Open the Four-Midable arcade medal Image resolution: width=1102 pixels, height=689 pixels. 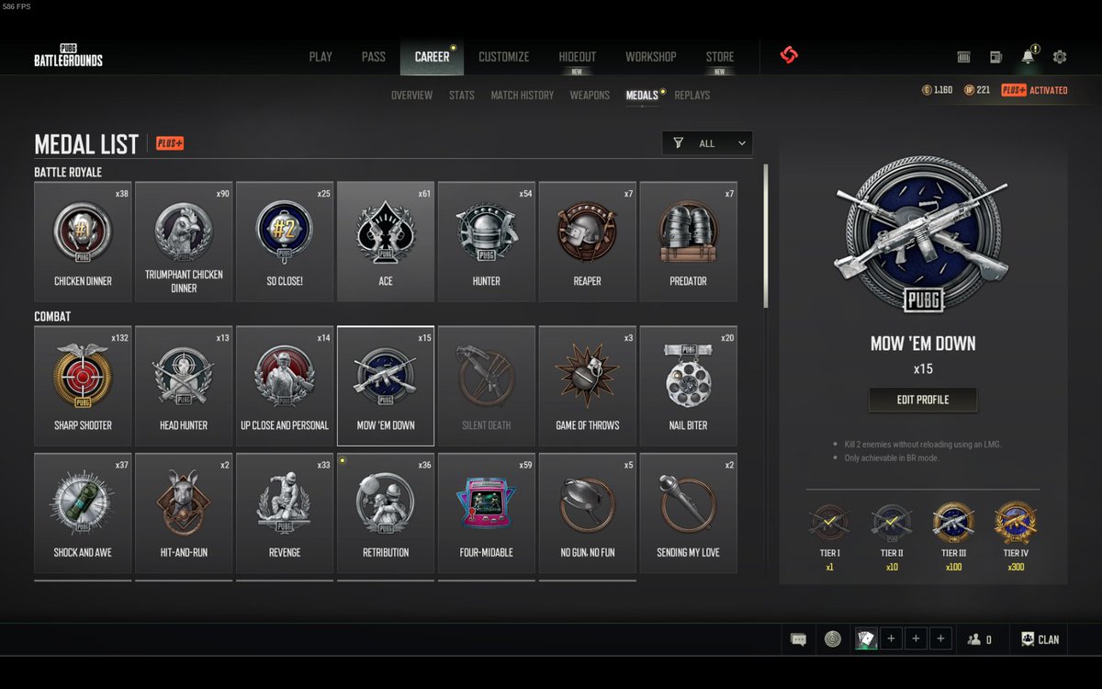tap(487, 513)
